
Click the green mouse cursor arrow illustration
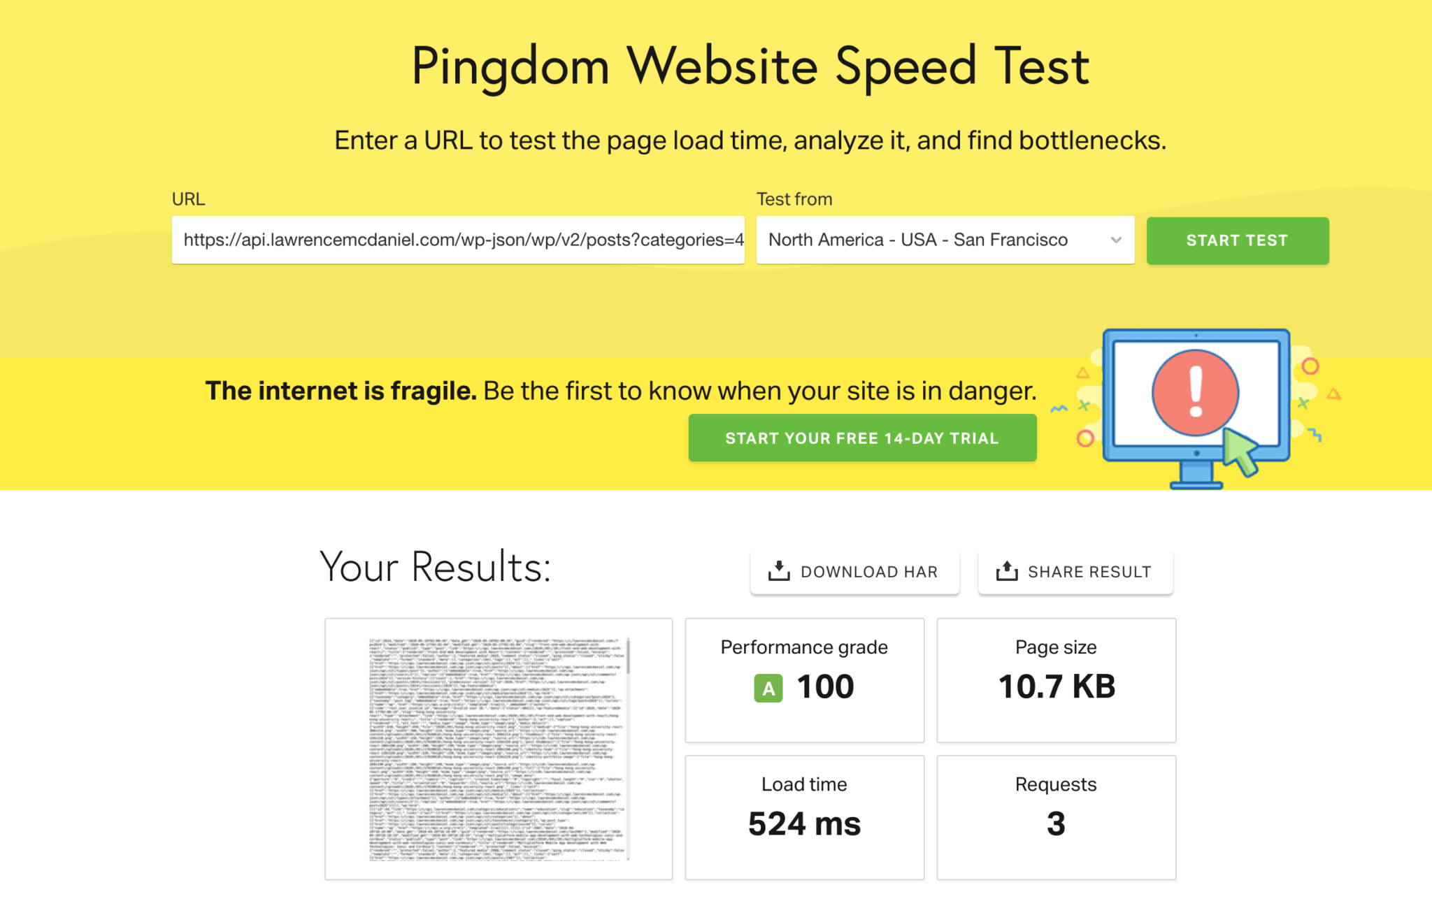coord(1241,452)
